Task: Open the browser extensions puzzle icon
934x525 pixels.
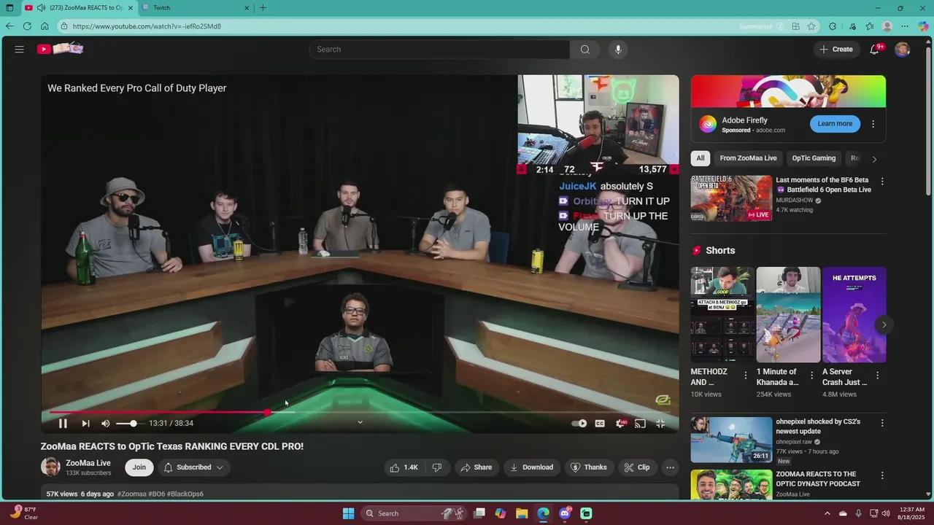Action: click(833, 26)
